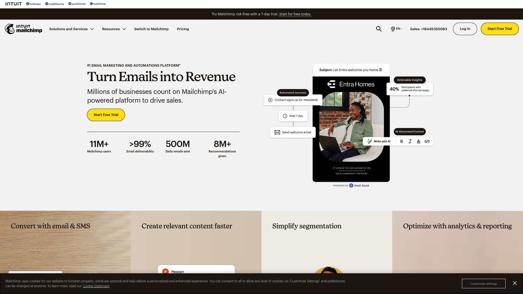Screen dimensions: 523x294
Task: Go to Switch to Mailchimp page
Action: click(x=151, y=29)
